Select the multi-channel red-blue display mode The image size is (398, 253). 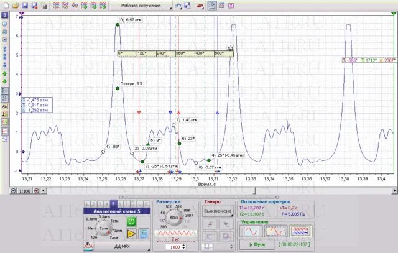300,231
